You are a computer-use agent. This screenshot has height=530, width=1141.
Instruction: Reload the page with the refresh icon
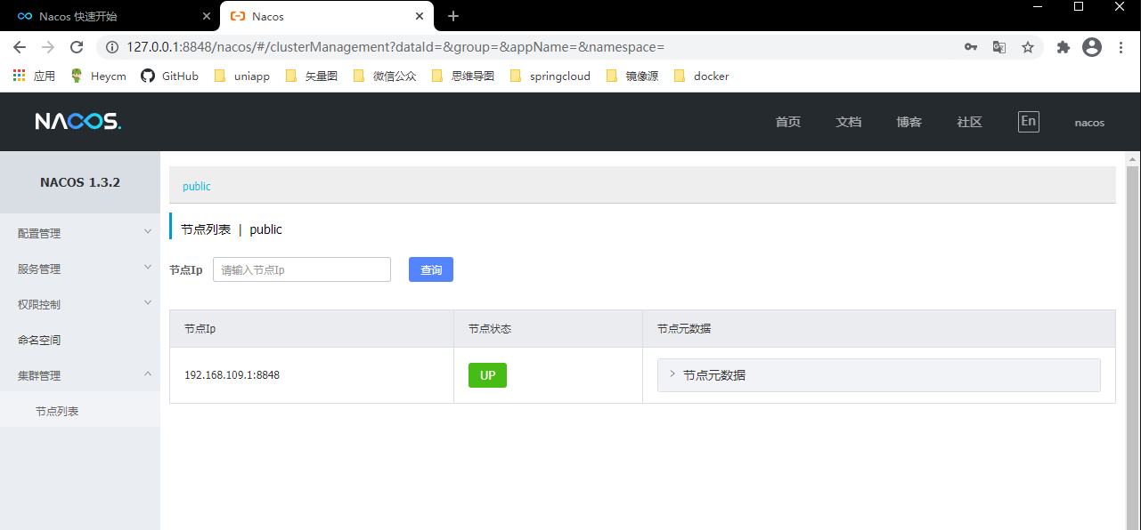coord(77,47)
